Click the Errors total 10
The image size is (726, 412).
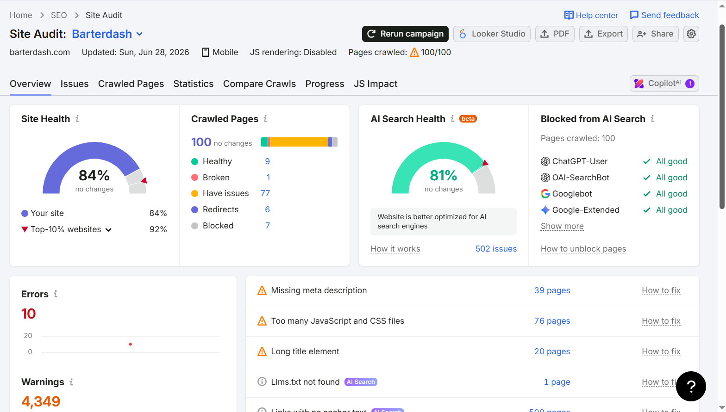pyautogui.click(x=28, y=314)
